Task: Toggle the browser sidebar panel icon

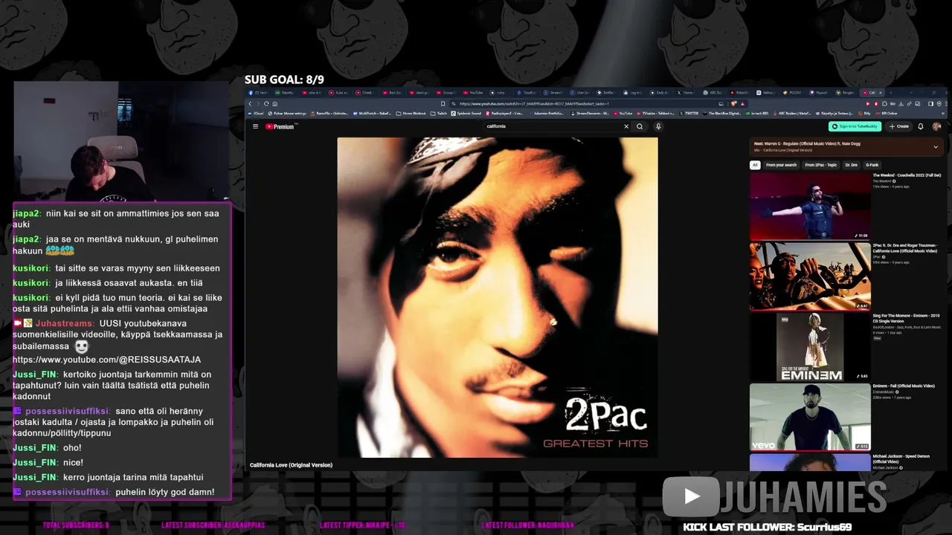Action: 930,104
